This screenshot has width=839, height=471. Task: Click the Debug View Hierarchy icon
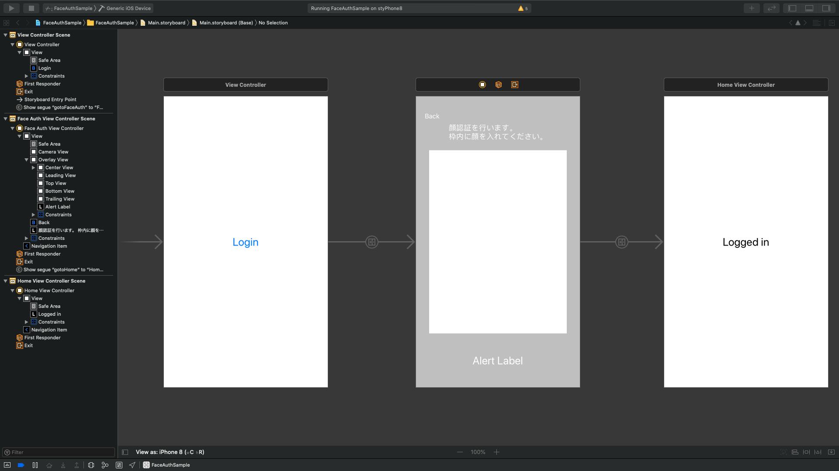pyautogui.click(x=91, y=465)
